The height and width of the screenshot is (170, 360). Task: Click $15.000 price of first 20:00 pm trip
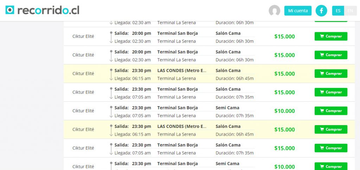click(284, 36)
